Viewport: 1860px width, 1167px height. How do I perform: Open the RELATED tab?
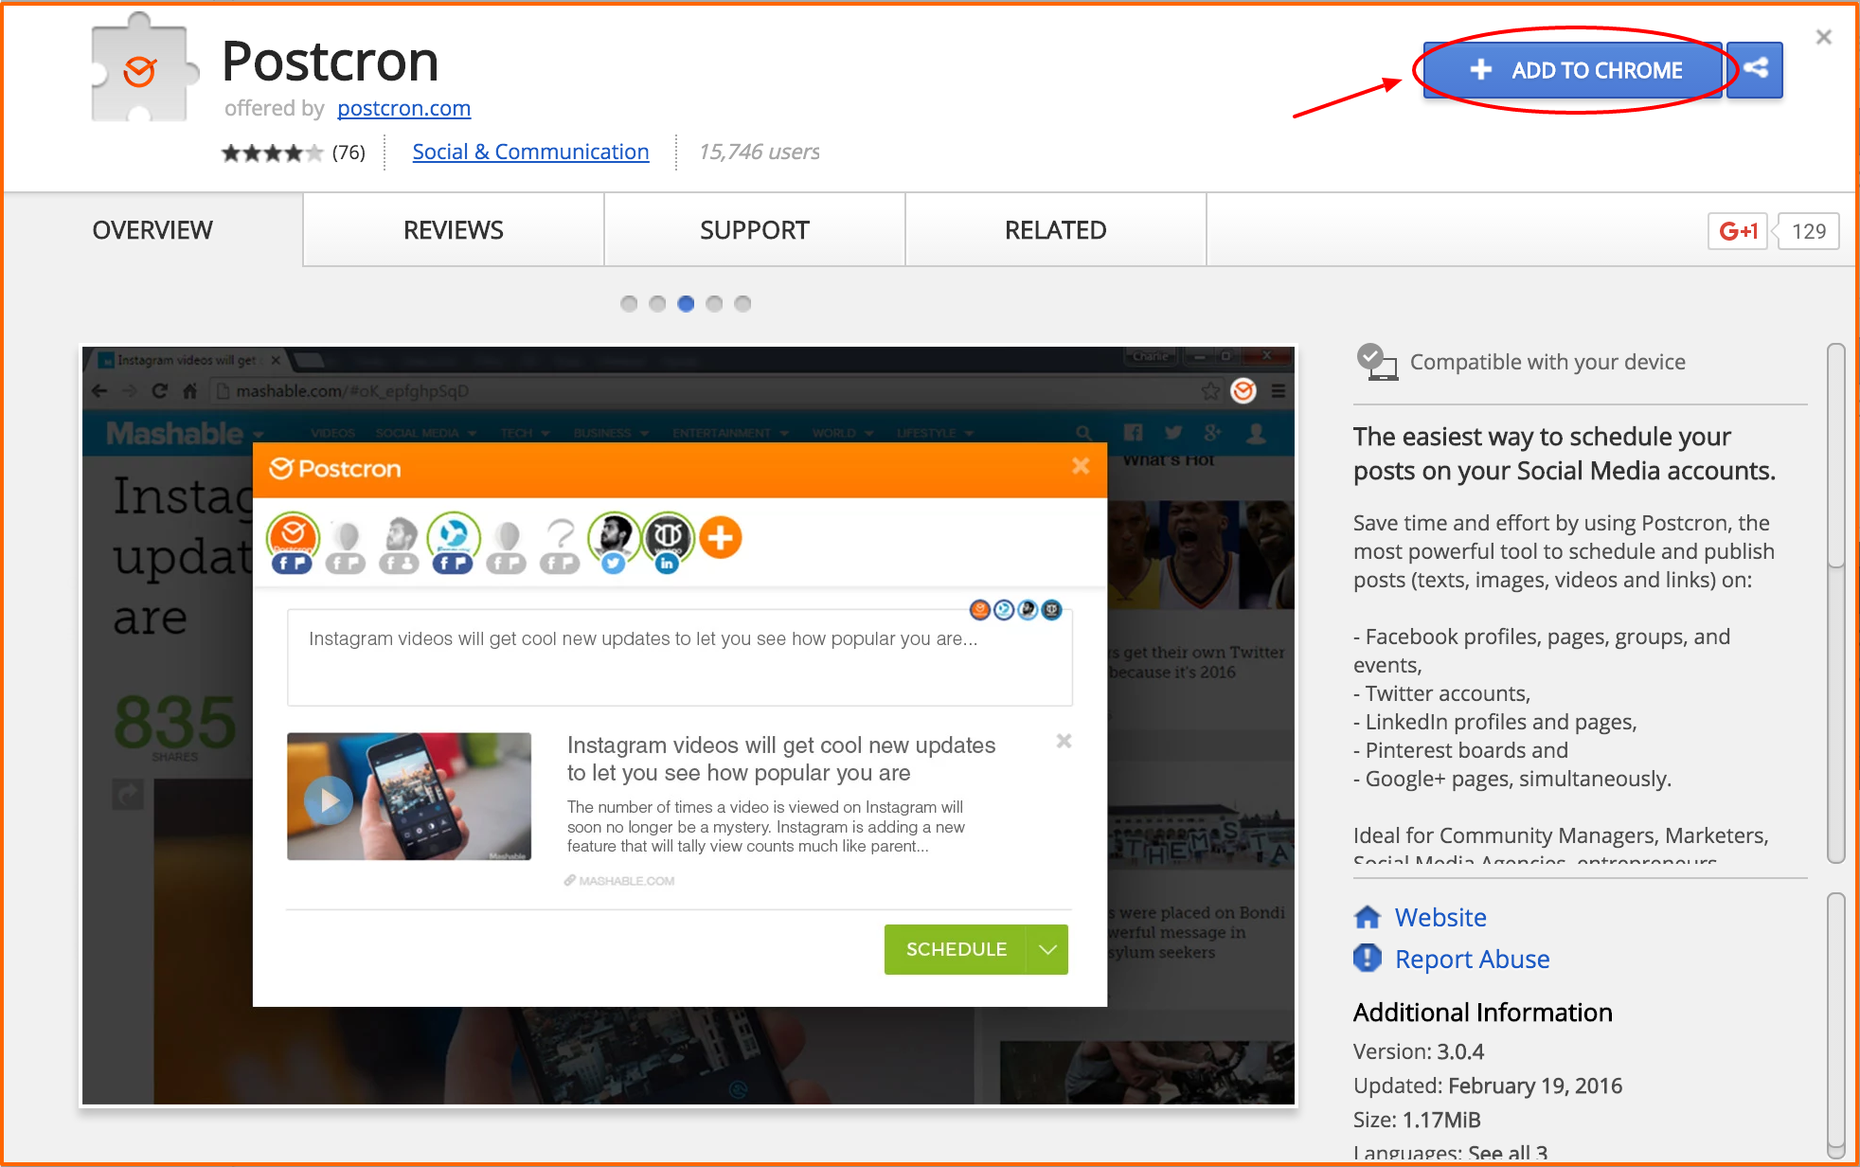click(x=1055, y=230)
